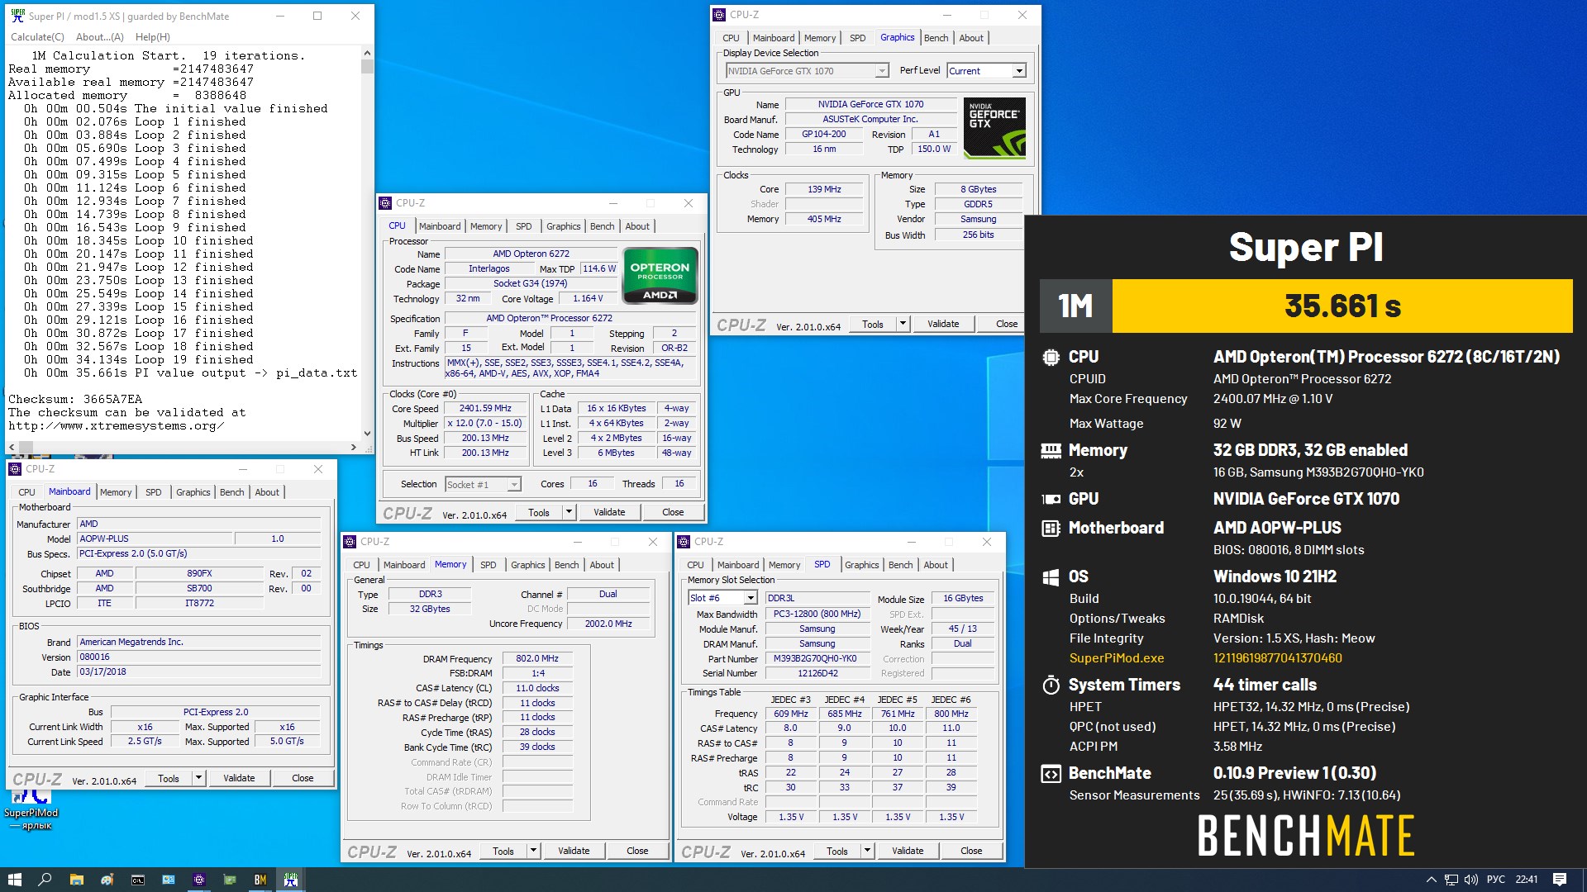Click the '35.661 s' result in BenchMate
Viewport: 1587px width, 892px height.
click(1342, 306)
